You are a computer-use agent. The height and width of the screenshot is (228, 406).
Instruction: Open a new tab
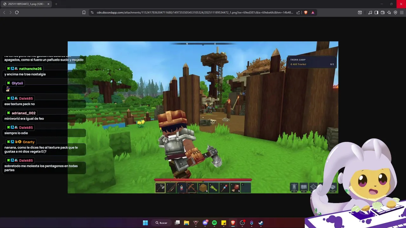[x=56, y=4]
